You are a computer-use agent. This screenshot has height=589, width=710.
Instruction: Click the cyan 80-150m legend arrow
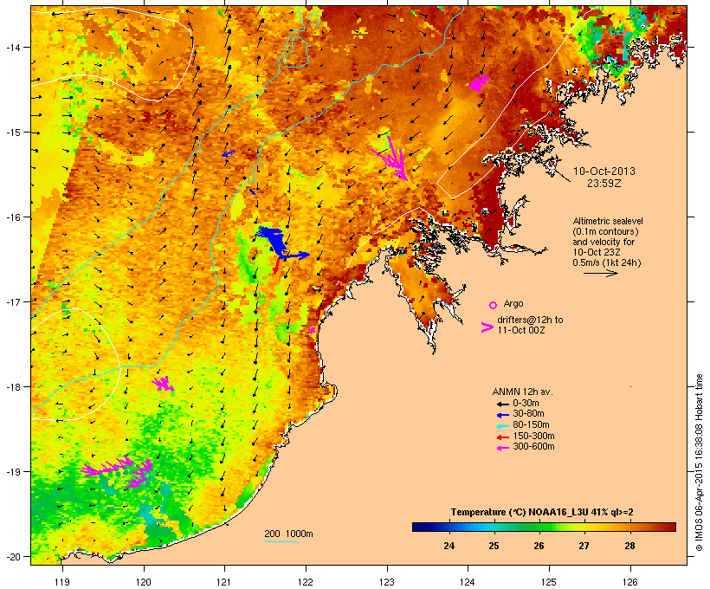point(502,426)
